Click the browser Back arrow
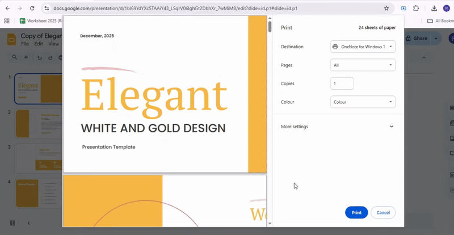 click(6, 9)
